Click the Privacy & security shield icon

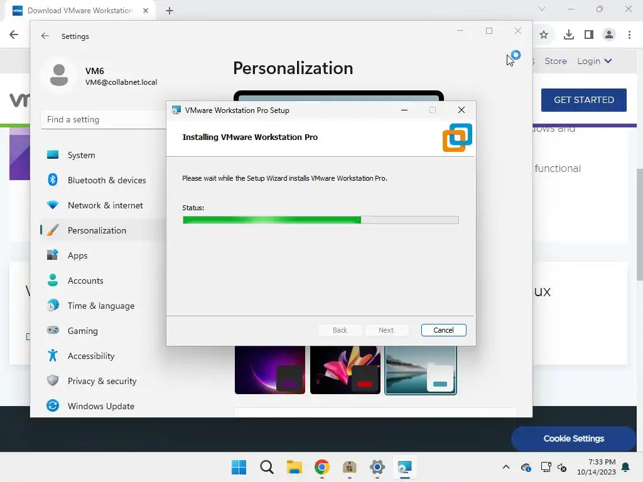coord(53,380)
